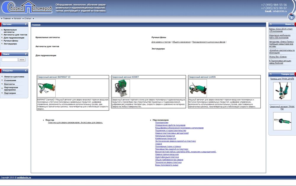296x186 pixels.
Task: Collapse the Поиск panel with its corner icon
Action: [x=26, y=54]
